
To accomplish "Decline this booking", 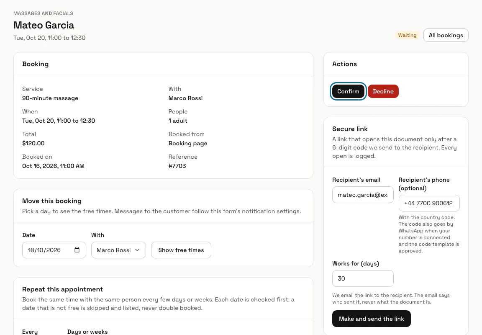I will (x=383, y=91).
